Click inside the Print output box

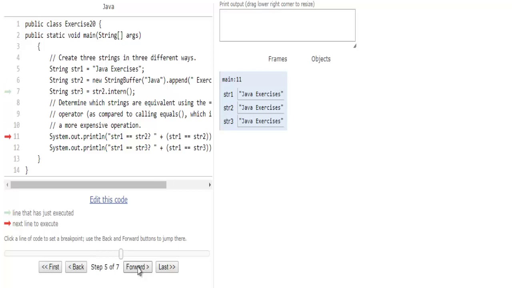point(287,25)
